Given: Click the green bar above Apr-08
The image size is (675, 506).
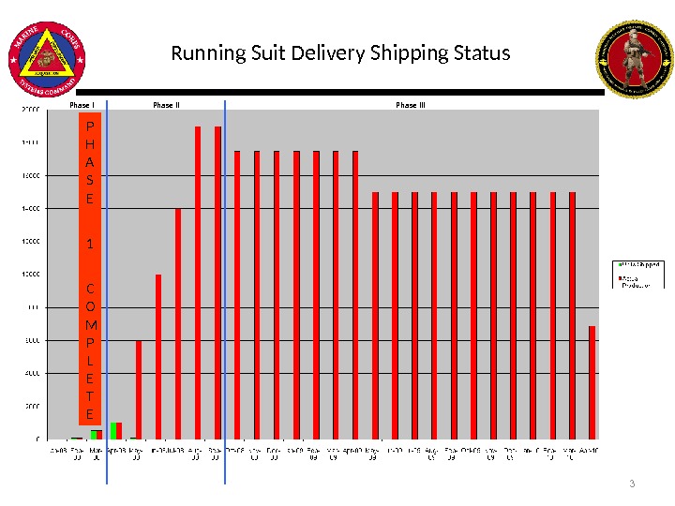Looking at the screenshot, I should pyautogui.click(x=113, y=430).
